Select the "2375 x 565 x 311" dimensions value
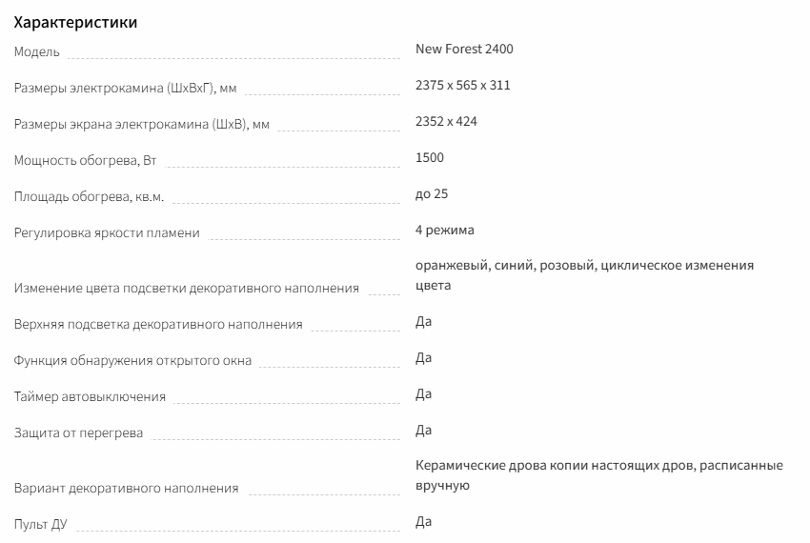 pos(463,85)
